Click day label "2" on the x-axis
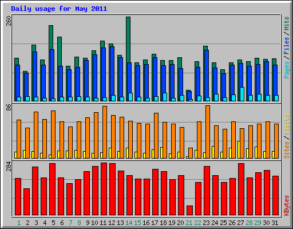 [27, 223]
